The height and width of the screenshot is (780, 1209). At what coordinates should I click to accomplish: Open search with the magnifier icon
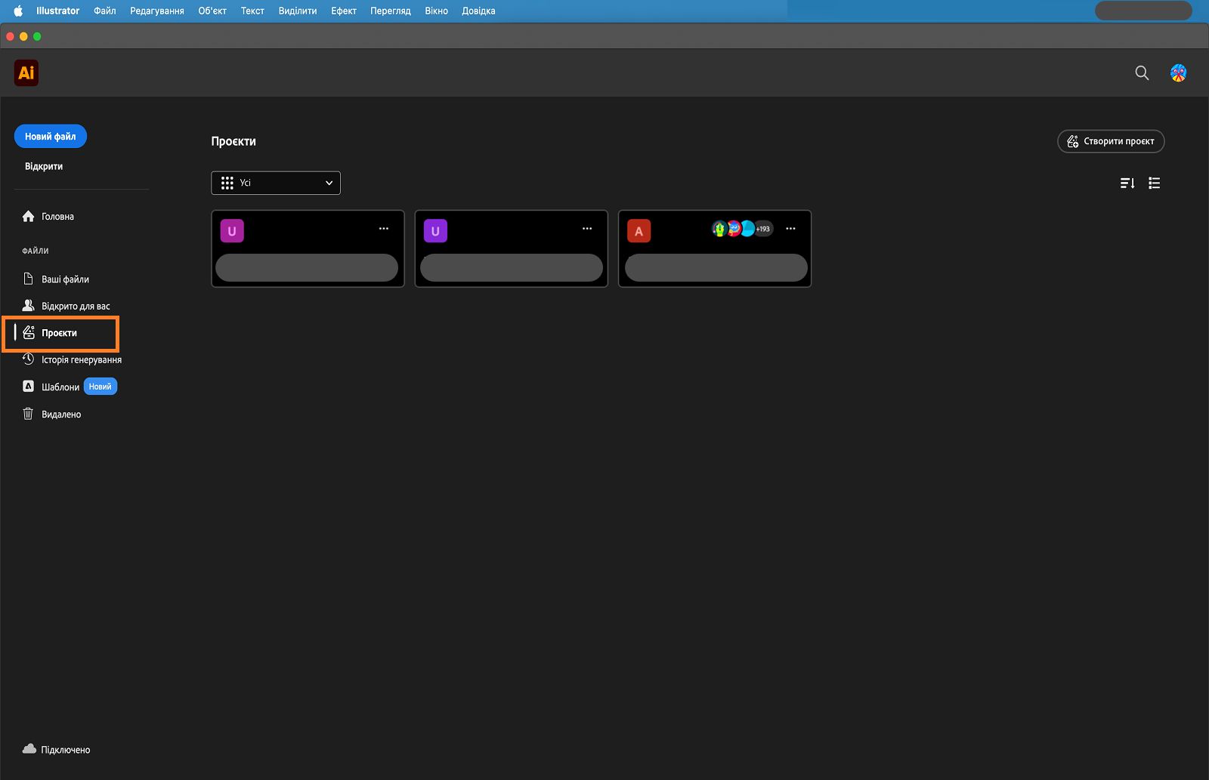click(1142, 73)
